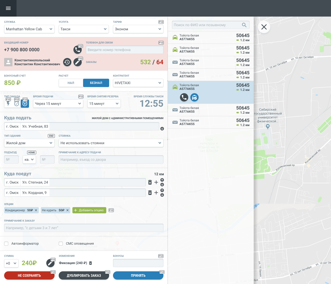Viewport: 331px width, 284px height.
Task: Enable the Автоинформатор checkbox
Action: coord(6,244)
